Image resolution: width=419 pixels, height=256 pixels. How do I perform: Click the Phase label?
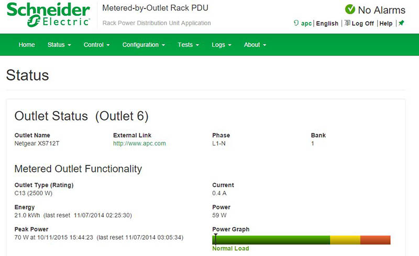[x=221, y=135]
